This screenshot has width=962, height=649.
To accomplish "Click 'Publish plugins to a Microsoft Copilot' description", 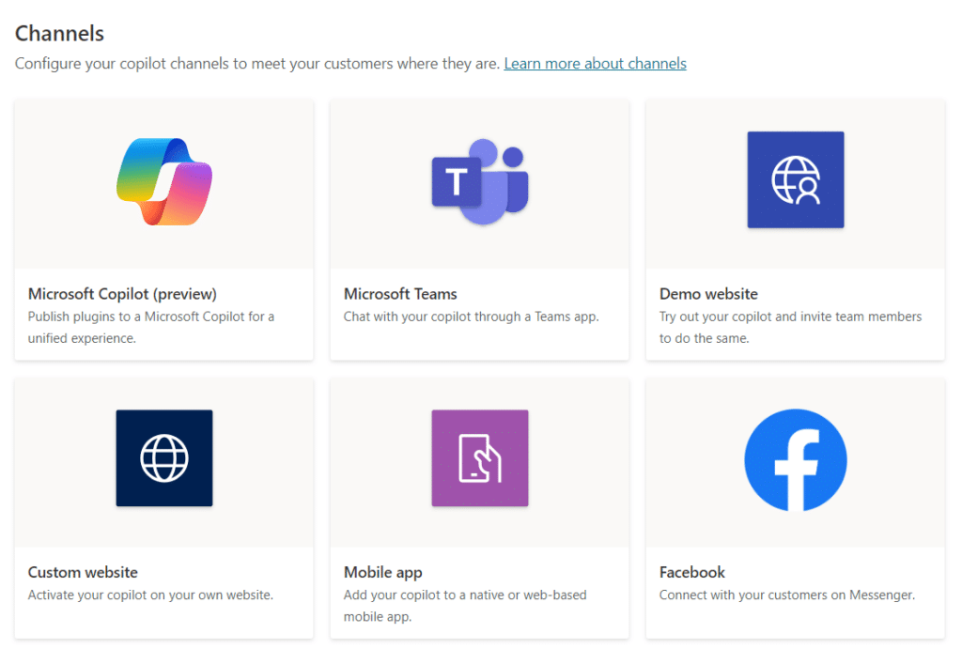I will coord(151,327).
